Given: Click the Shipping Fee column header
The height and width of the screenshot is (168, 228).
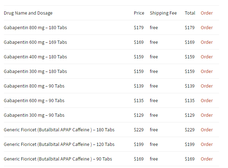Looking at the screenshot, I should click(x=163, y=13).
